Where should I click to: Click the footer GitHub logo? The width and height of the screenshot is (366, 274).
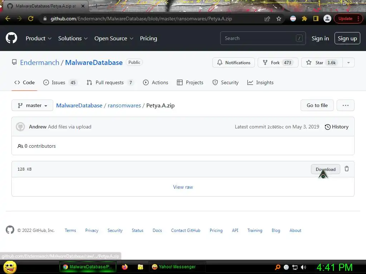point(10,230)
